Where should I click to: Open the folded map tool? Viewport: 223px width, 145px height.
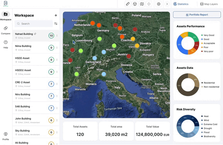coord(142,4)
